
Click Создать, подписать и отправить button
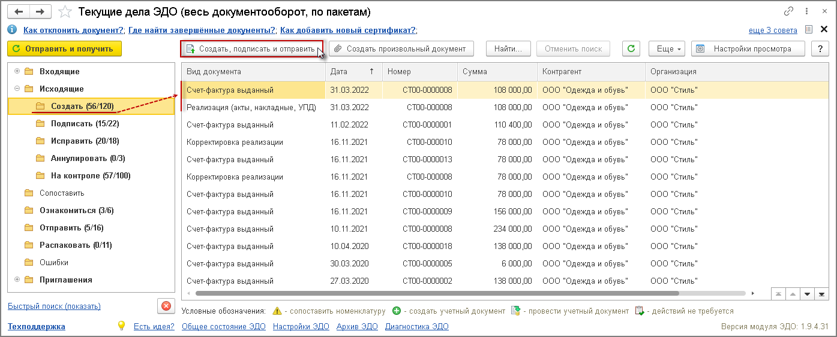[251, 48]
